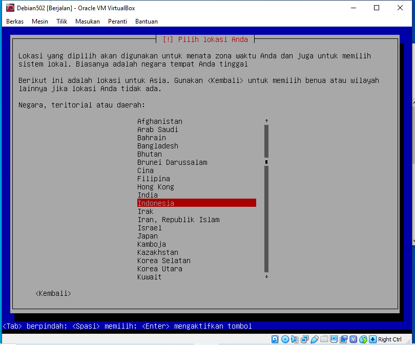The height and width of the screenshot is (345, 415).
Task: Close the Debian502 VirtualBox window
Action: [400, 8]
